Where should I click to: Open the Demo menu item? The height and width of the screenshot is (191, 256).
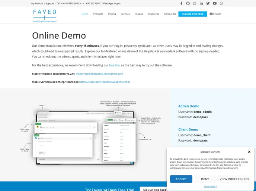[x=85, y=14]
